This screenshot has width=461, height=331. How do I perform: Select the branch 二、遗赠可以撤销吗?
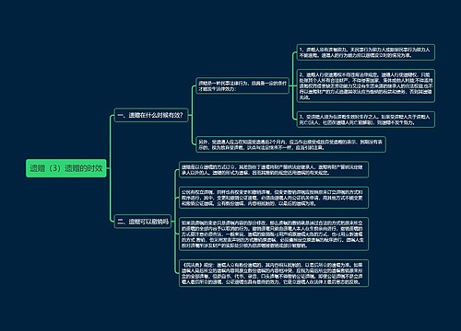click(143, 222)
